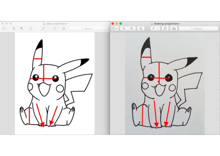This screenshot has height=156, width=220.
Task: Minimize the drawing-proportions window with yellow button
Action: click(116, 23)
